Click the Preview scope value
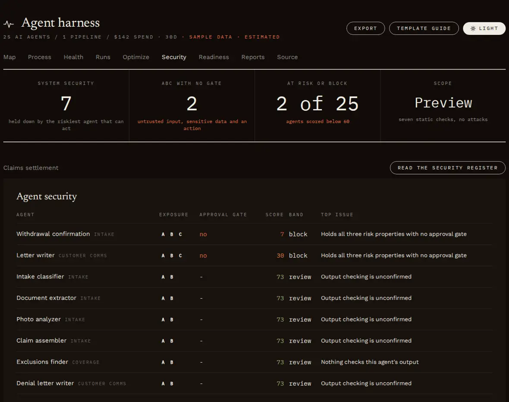This screenshot has height=402, width=509. pyautogui.click(x=443, y=103)
